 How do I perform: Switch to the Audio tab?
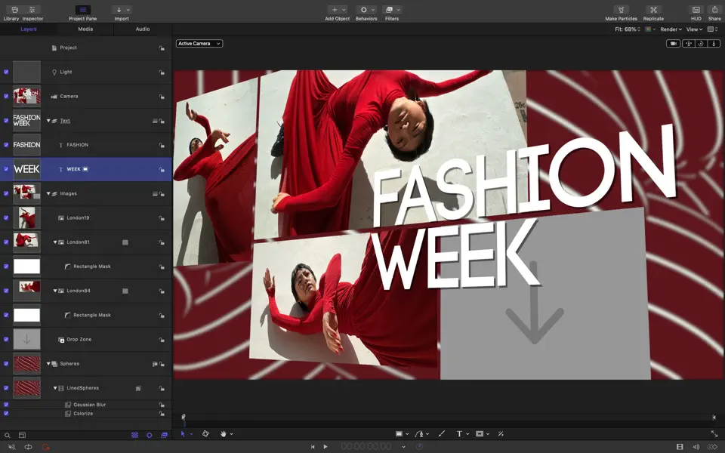click(x=141, y=29)
